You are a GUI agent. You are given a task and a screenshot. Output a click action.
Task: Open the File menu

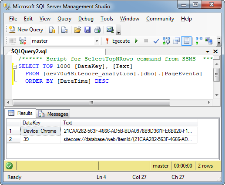(x=13, y=19)
